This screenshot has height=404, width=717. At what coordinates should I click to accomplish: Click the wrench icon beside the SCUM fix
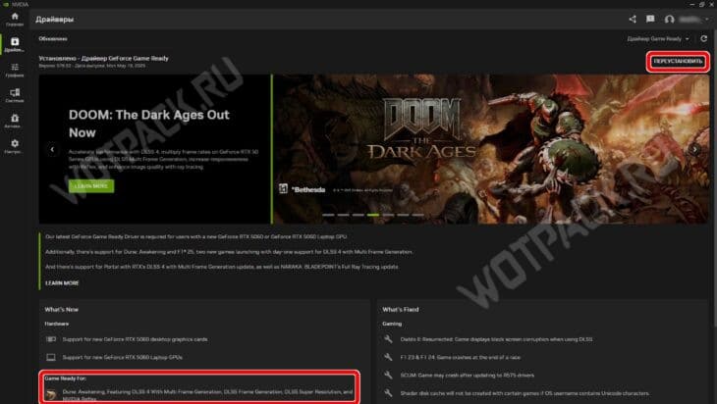click(x=388, y=375)
